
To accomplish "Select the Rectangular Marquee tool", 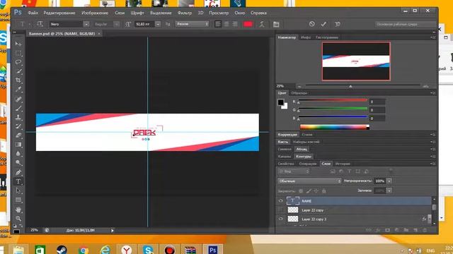I will click(x=18, y=53).
